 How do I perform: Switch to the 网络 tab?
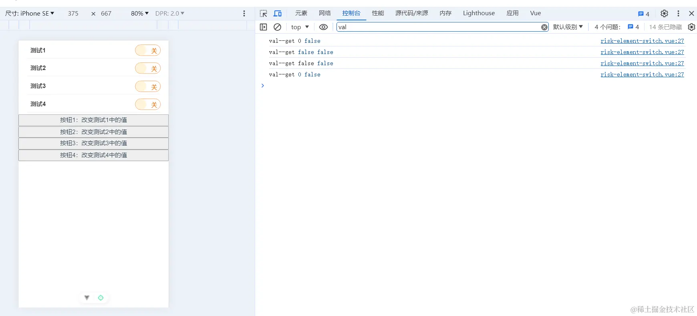coord(325,13)
